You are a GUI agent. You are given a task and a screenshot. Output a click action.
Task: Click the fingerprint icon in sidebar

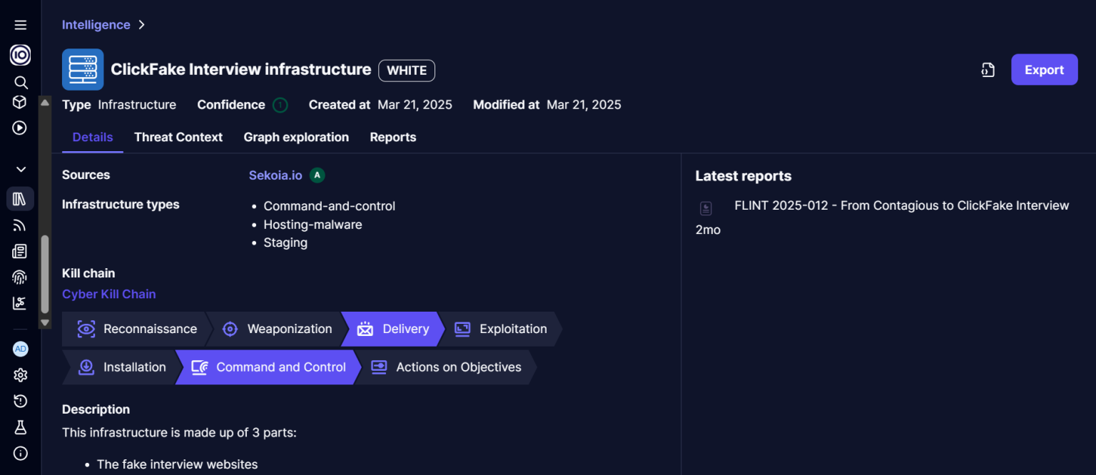pos(20,277)
